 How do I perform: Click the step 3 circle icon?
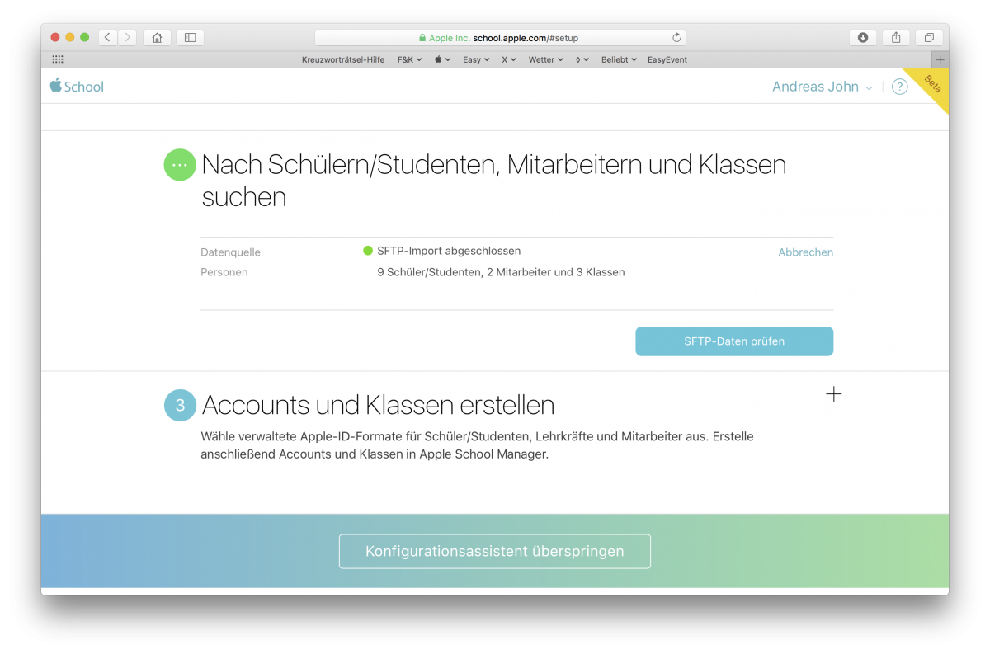(x=180, y=405)
